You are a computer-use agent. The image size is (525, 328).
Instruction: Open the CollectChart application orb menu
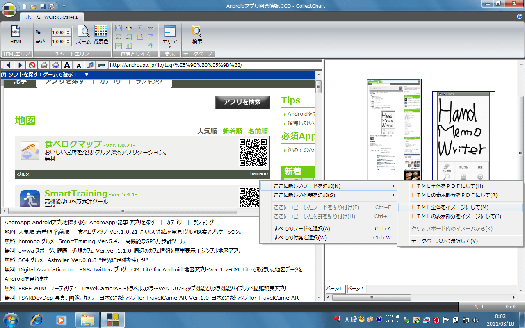[x=9, y=9]
